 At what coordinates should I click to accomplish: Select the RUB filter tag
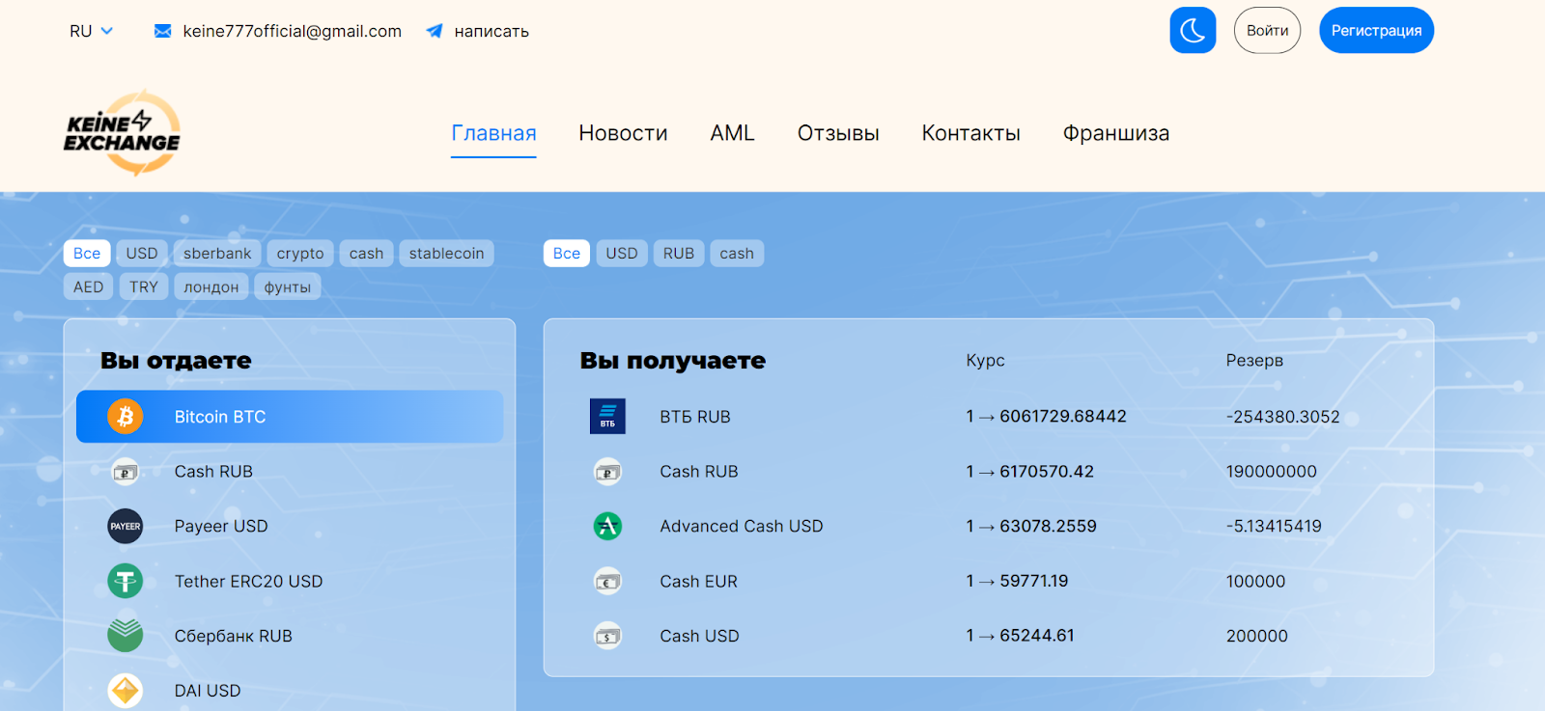click(x=679, y=254)
